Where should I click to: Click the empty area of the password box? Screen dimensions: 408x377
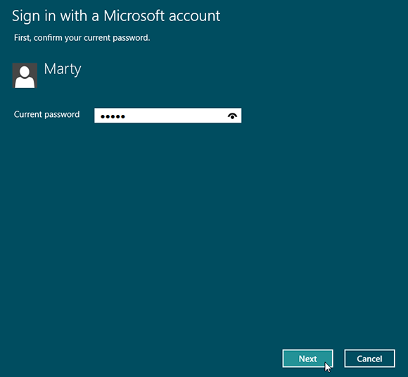174,116
